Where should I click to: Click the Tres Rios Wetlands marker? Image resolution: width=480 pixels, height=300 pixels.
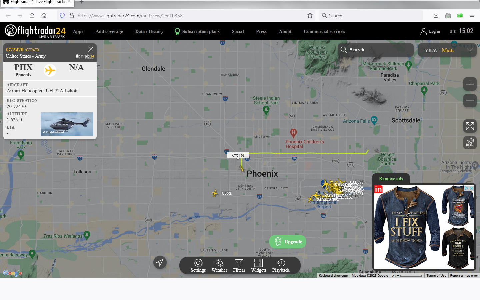tap(87, 235)
